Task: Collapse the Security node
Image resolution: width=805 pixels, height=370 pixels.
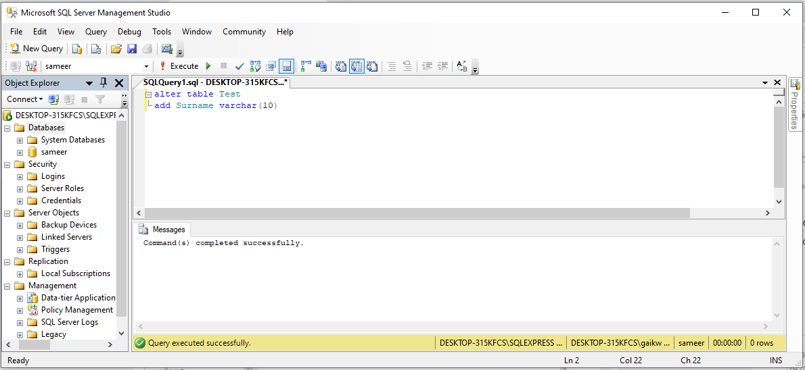Action: pyautogui.click(x=7, y=165)
